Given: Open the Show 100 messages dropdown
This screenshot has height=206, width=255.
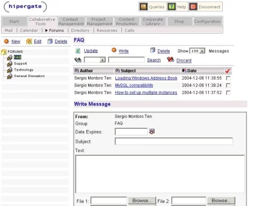Looking at the screenshot, I should pyautogui.click(x=202, y=51).
